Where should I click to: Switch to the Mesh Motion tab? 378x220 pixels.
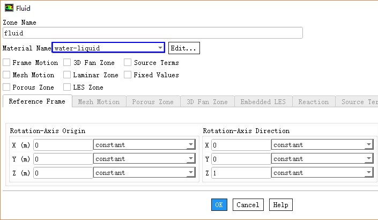tap(99, 102)
